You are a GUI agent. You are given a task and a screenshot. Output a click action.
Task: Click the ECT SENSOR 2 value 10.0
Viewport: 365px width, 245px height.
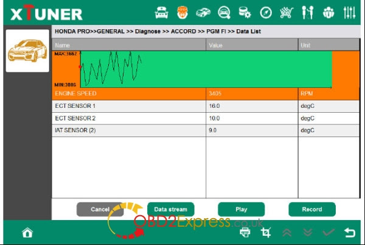click(214, 118)
